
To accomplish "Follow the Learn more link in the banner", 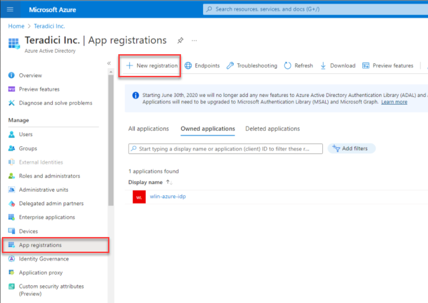I will pos(394,102).
